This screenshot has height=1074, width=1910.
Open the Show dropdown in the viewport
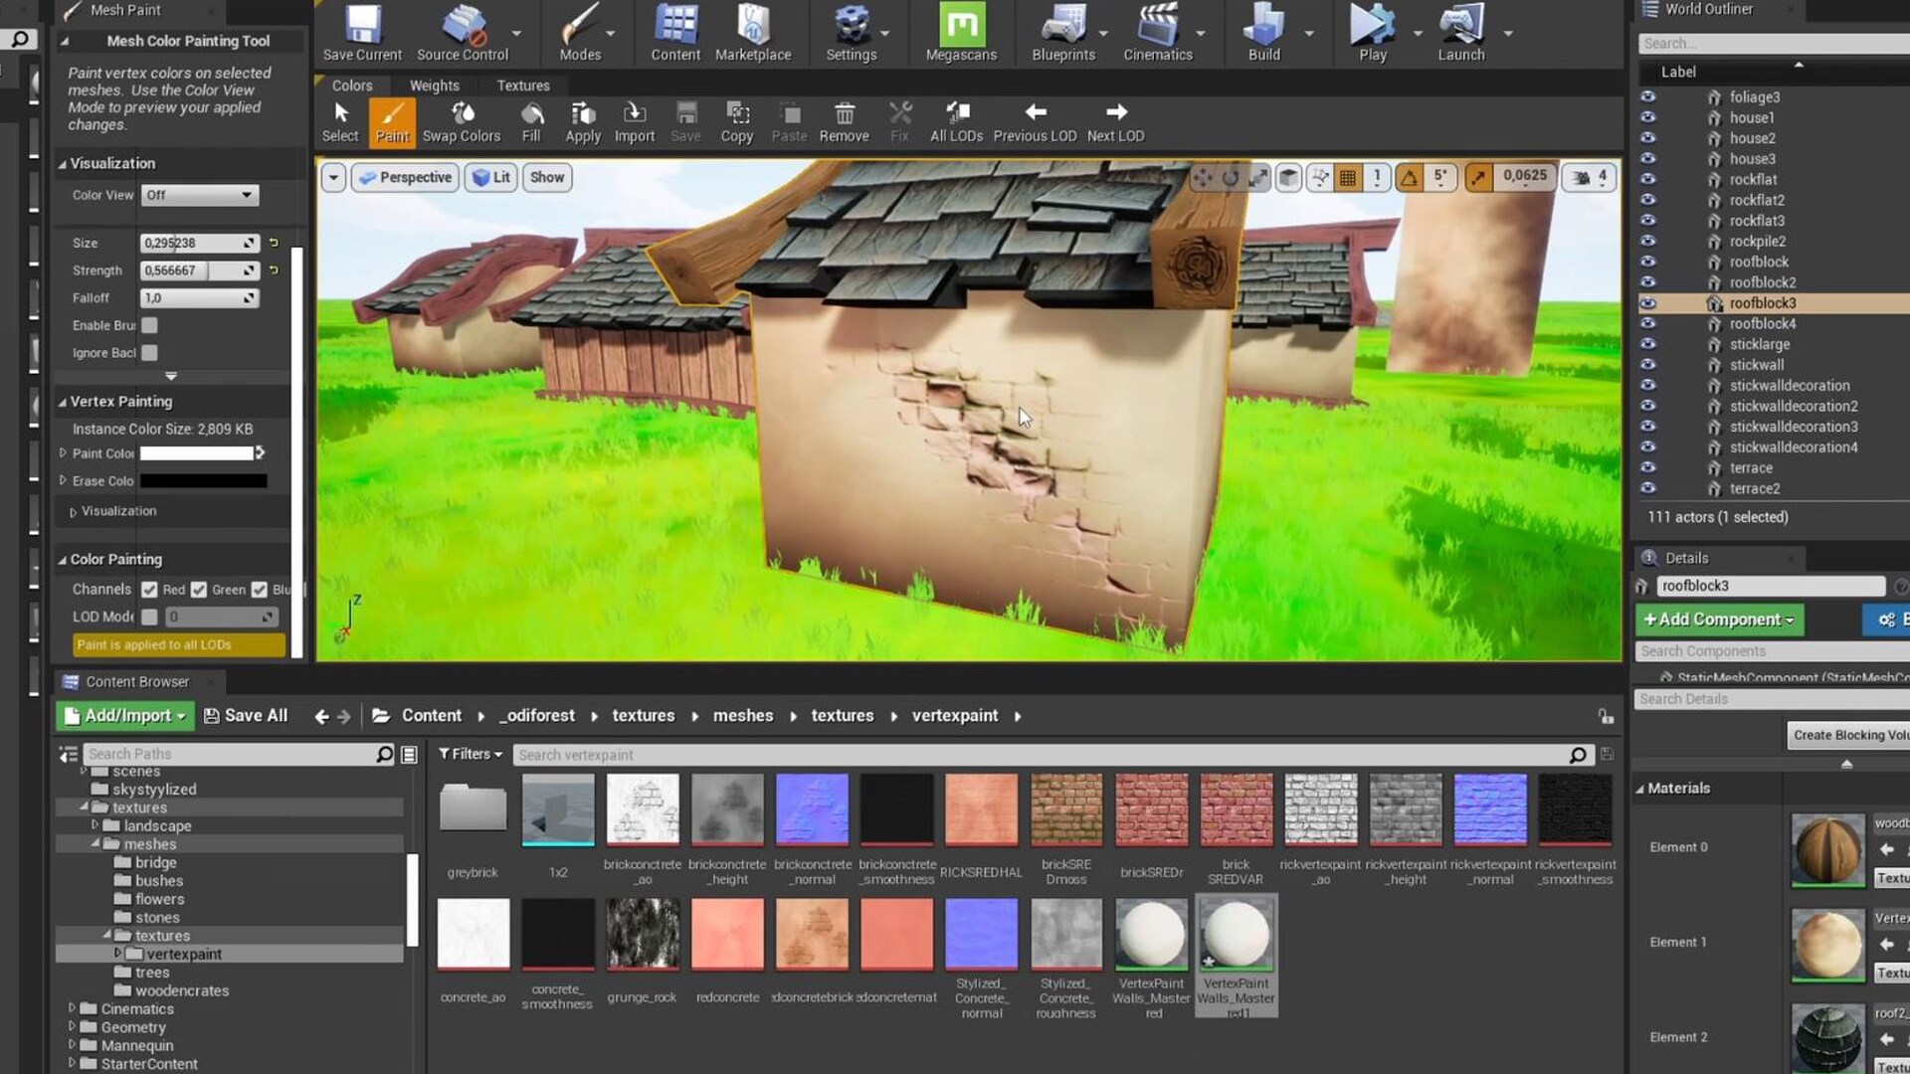[x=546, y=177]
